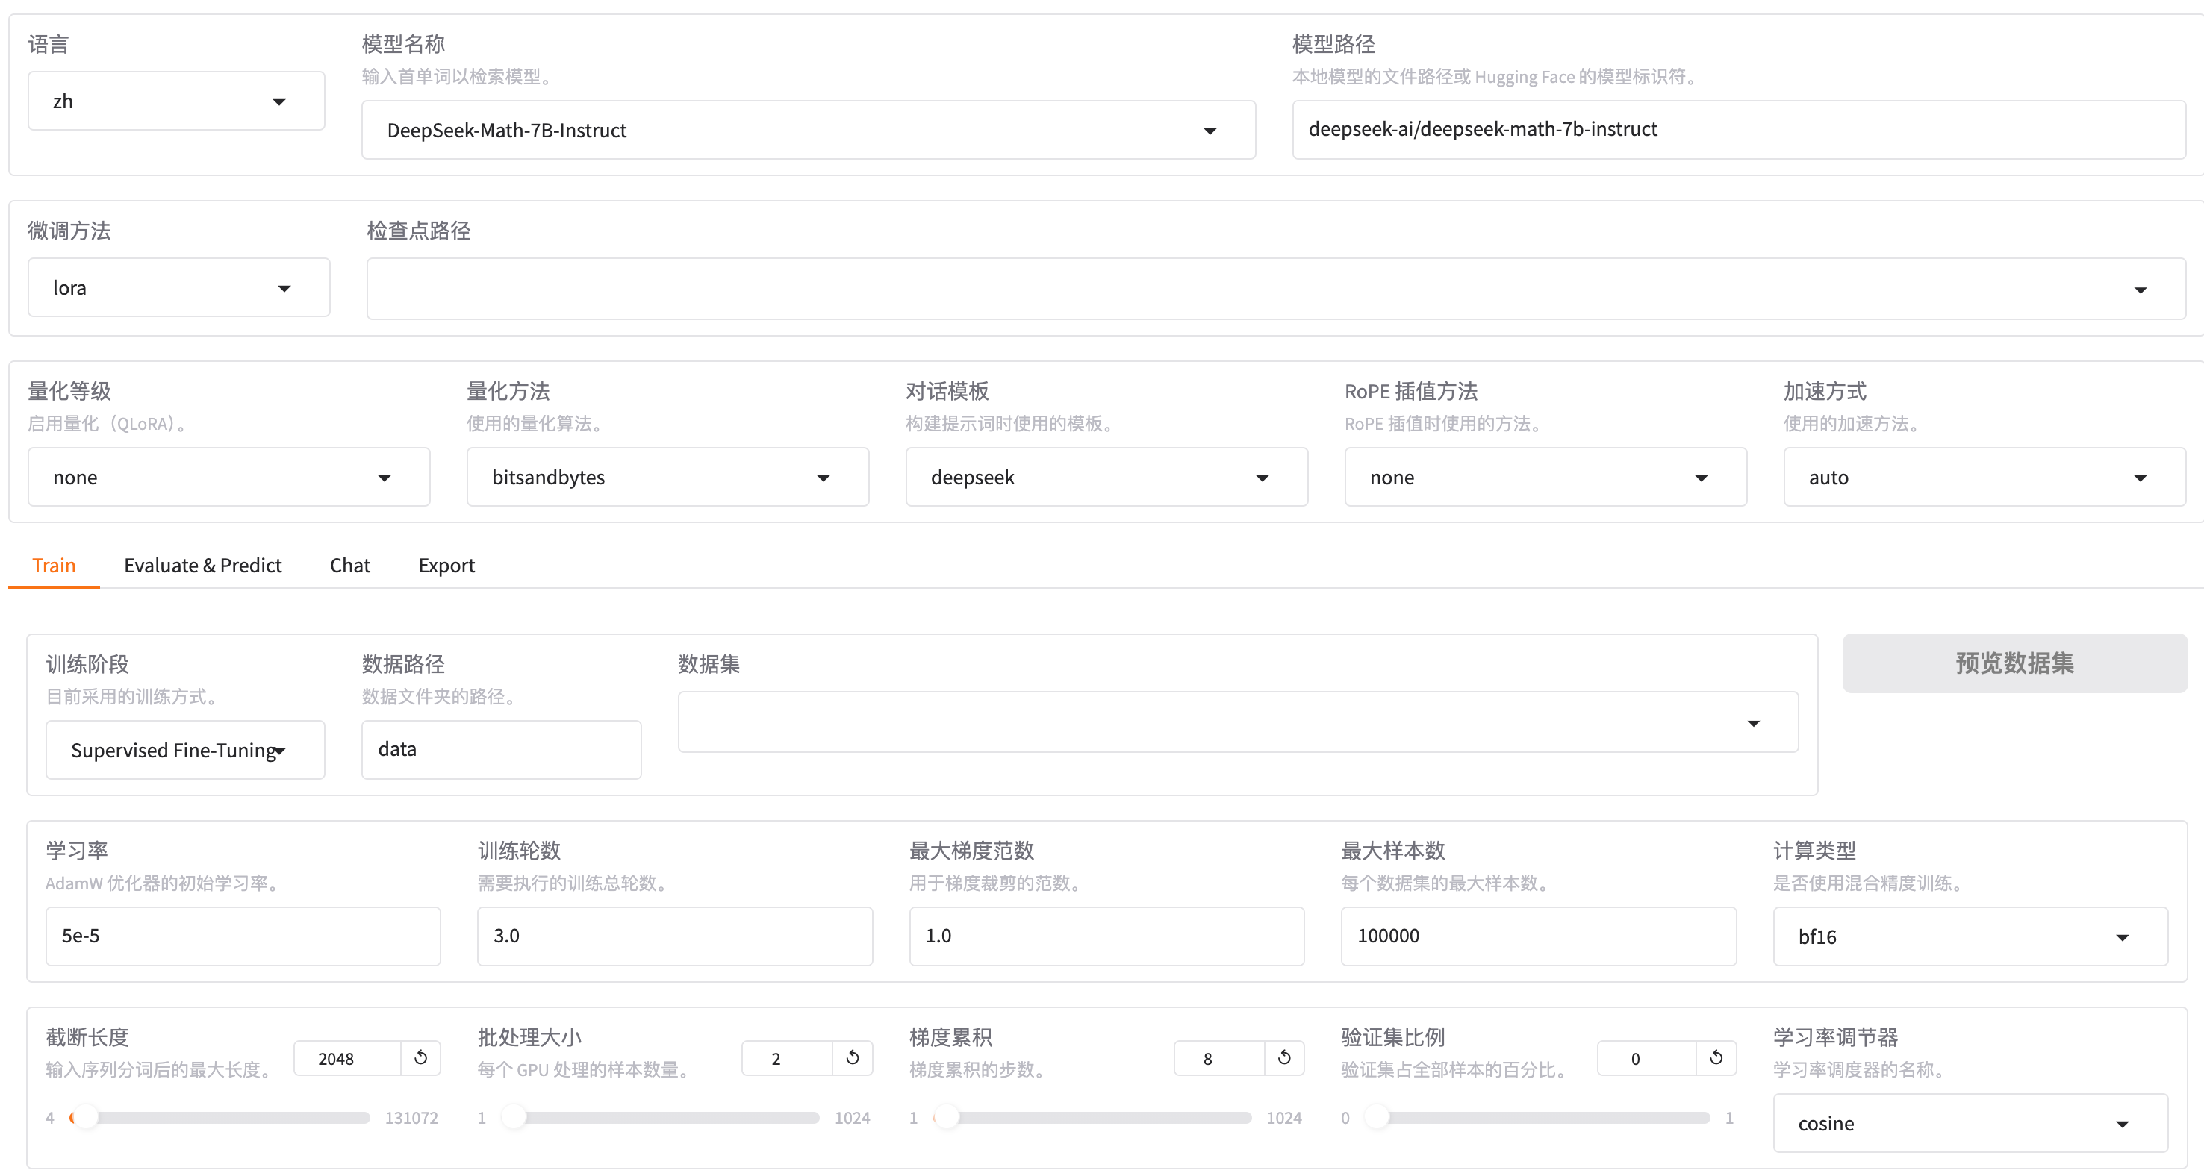Viewport: 2204px width, 1176px height.
Task: Click the 预览数据集 button
Action: coord(2015,663)
